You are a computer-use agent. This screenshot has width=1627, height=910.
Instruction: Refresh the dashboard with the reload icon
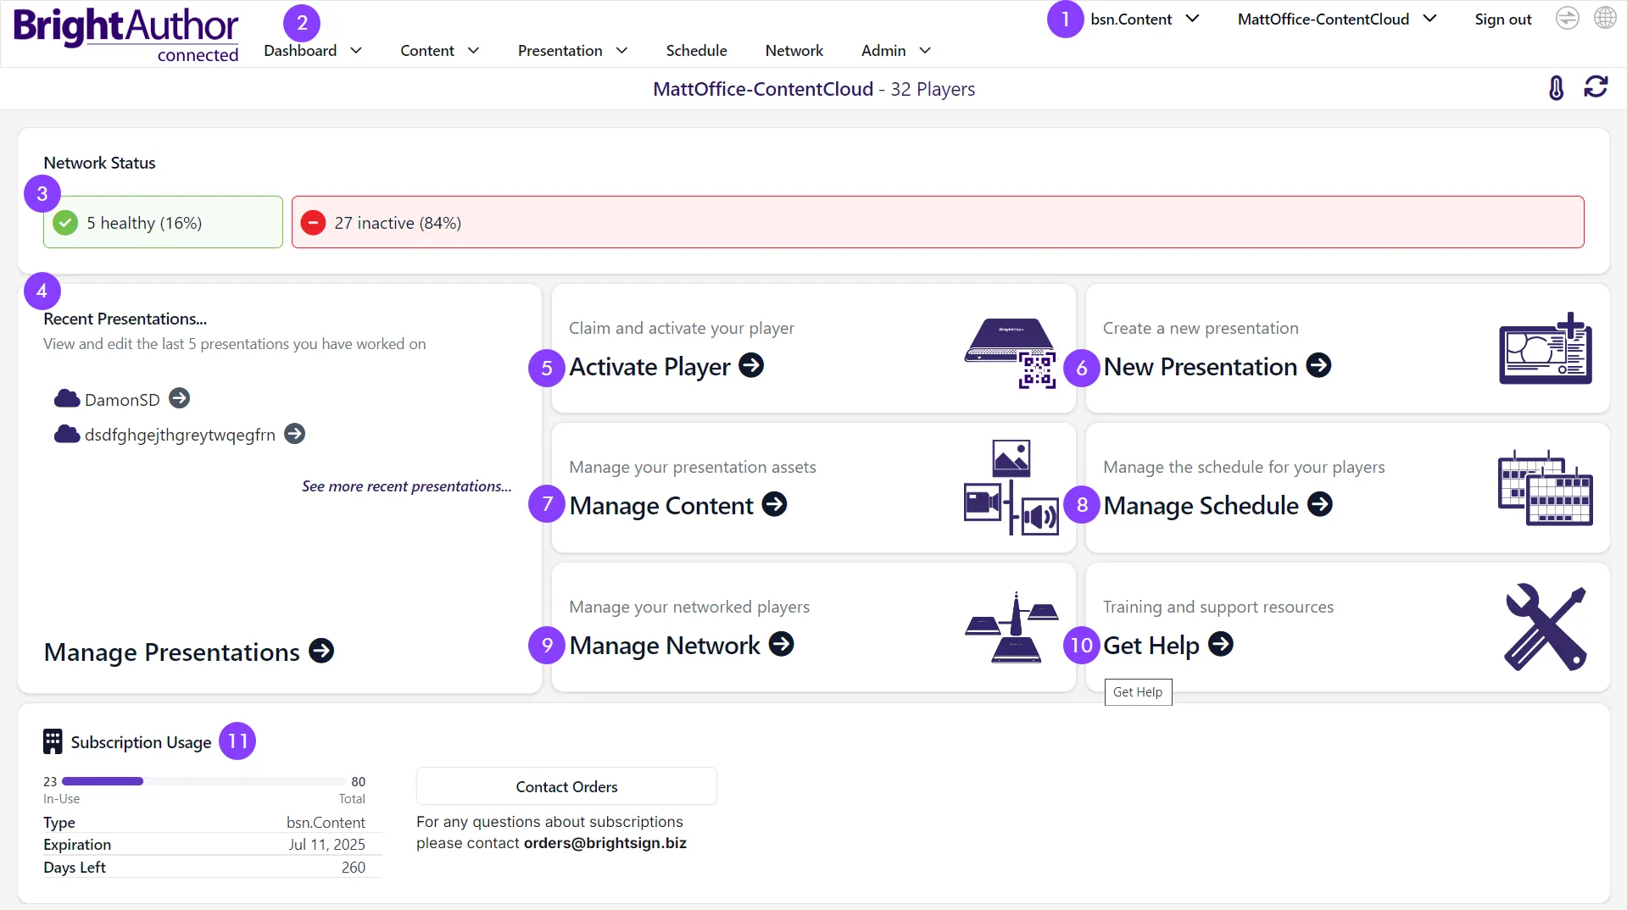point(1596,87)
